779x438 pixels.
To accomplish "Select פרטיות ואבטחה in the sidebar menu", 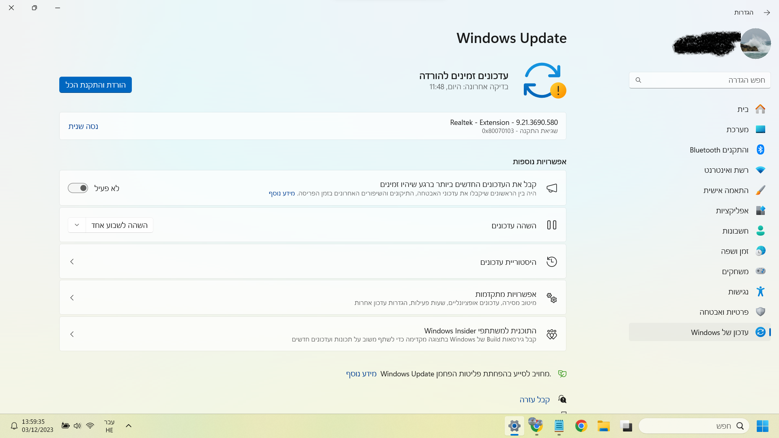I will (x=699, y=312).
